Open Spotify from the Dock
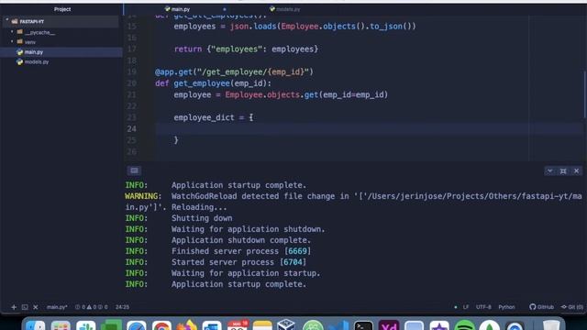 click(465, 325)
